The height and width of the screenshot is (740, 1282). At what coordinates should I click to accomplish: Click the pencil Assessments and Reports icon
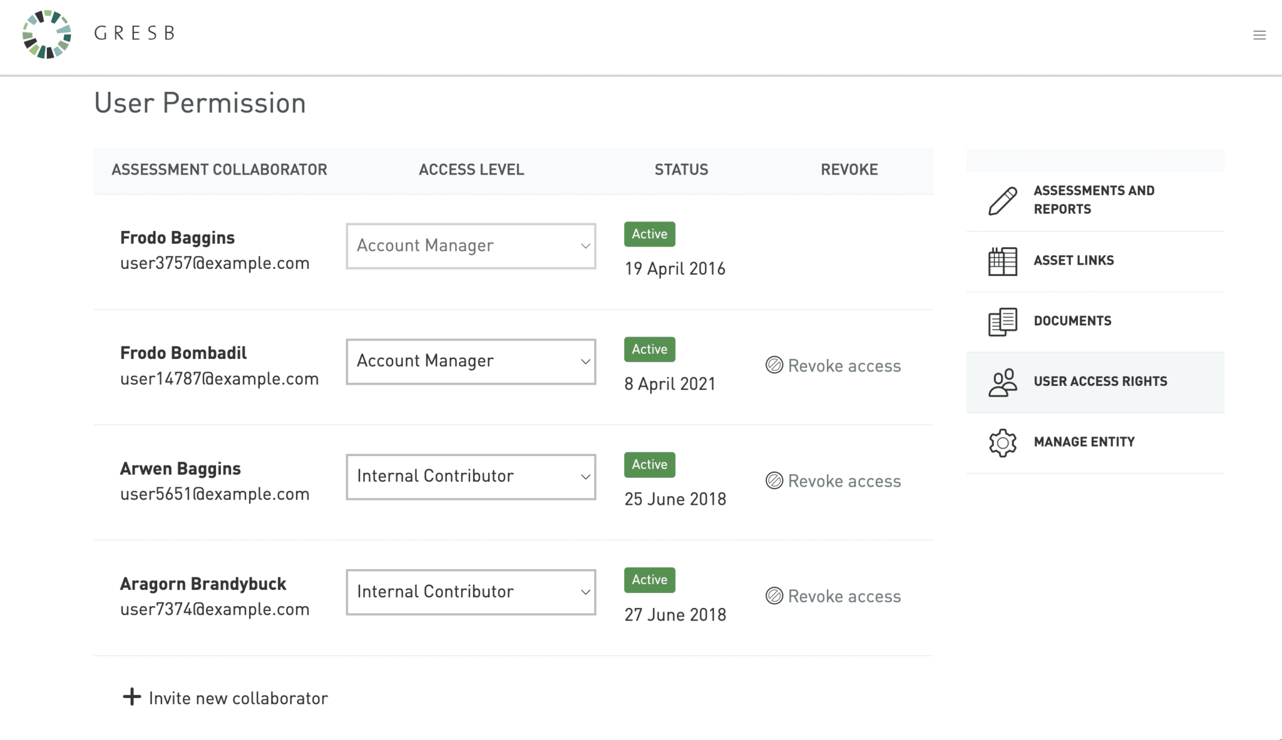[x=1002, y=201]
